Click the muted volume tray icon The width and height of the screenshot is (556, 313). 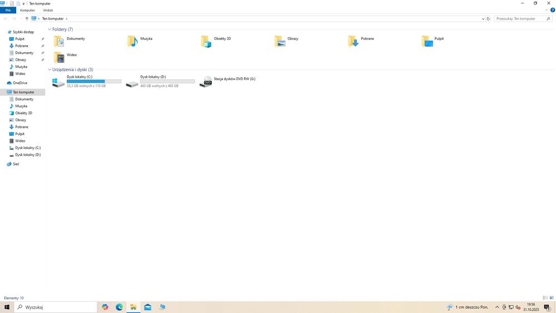pyautogui.click(x=518, y=307)
